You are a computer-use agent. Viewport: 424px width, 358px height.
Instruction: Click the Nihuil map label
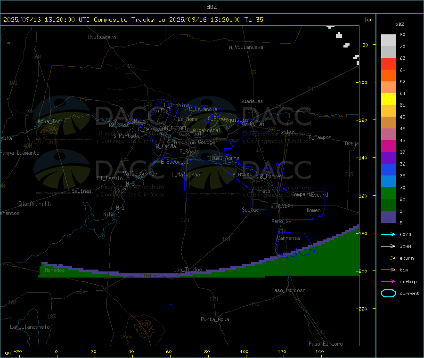pyautogui.click(x=112, y=215)
